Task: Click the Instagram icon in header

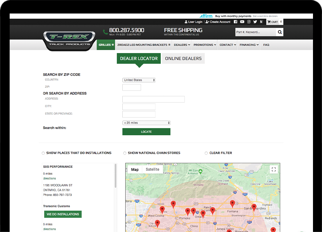Action: (249, 22)
